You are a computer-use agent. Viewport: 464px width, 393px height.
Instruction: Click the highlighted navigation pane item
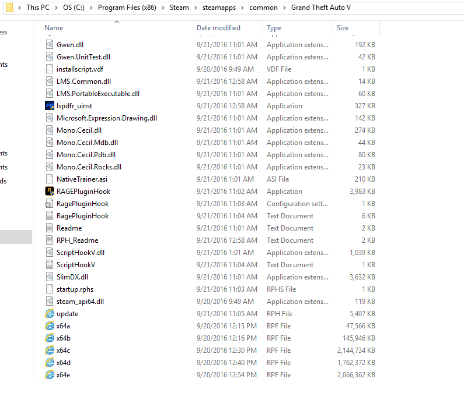16,237
